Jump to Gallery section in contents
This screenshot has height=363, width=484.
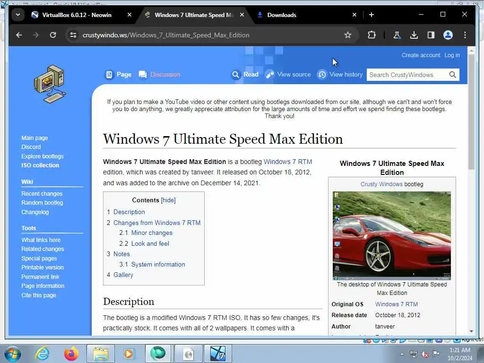tap(123, 275)
